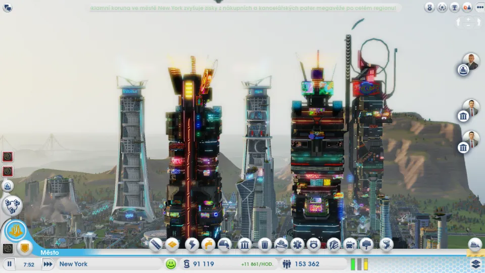
Task: Select the Waste disposal trash can icon
Action: [x=264, y=245]
